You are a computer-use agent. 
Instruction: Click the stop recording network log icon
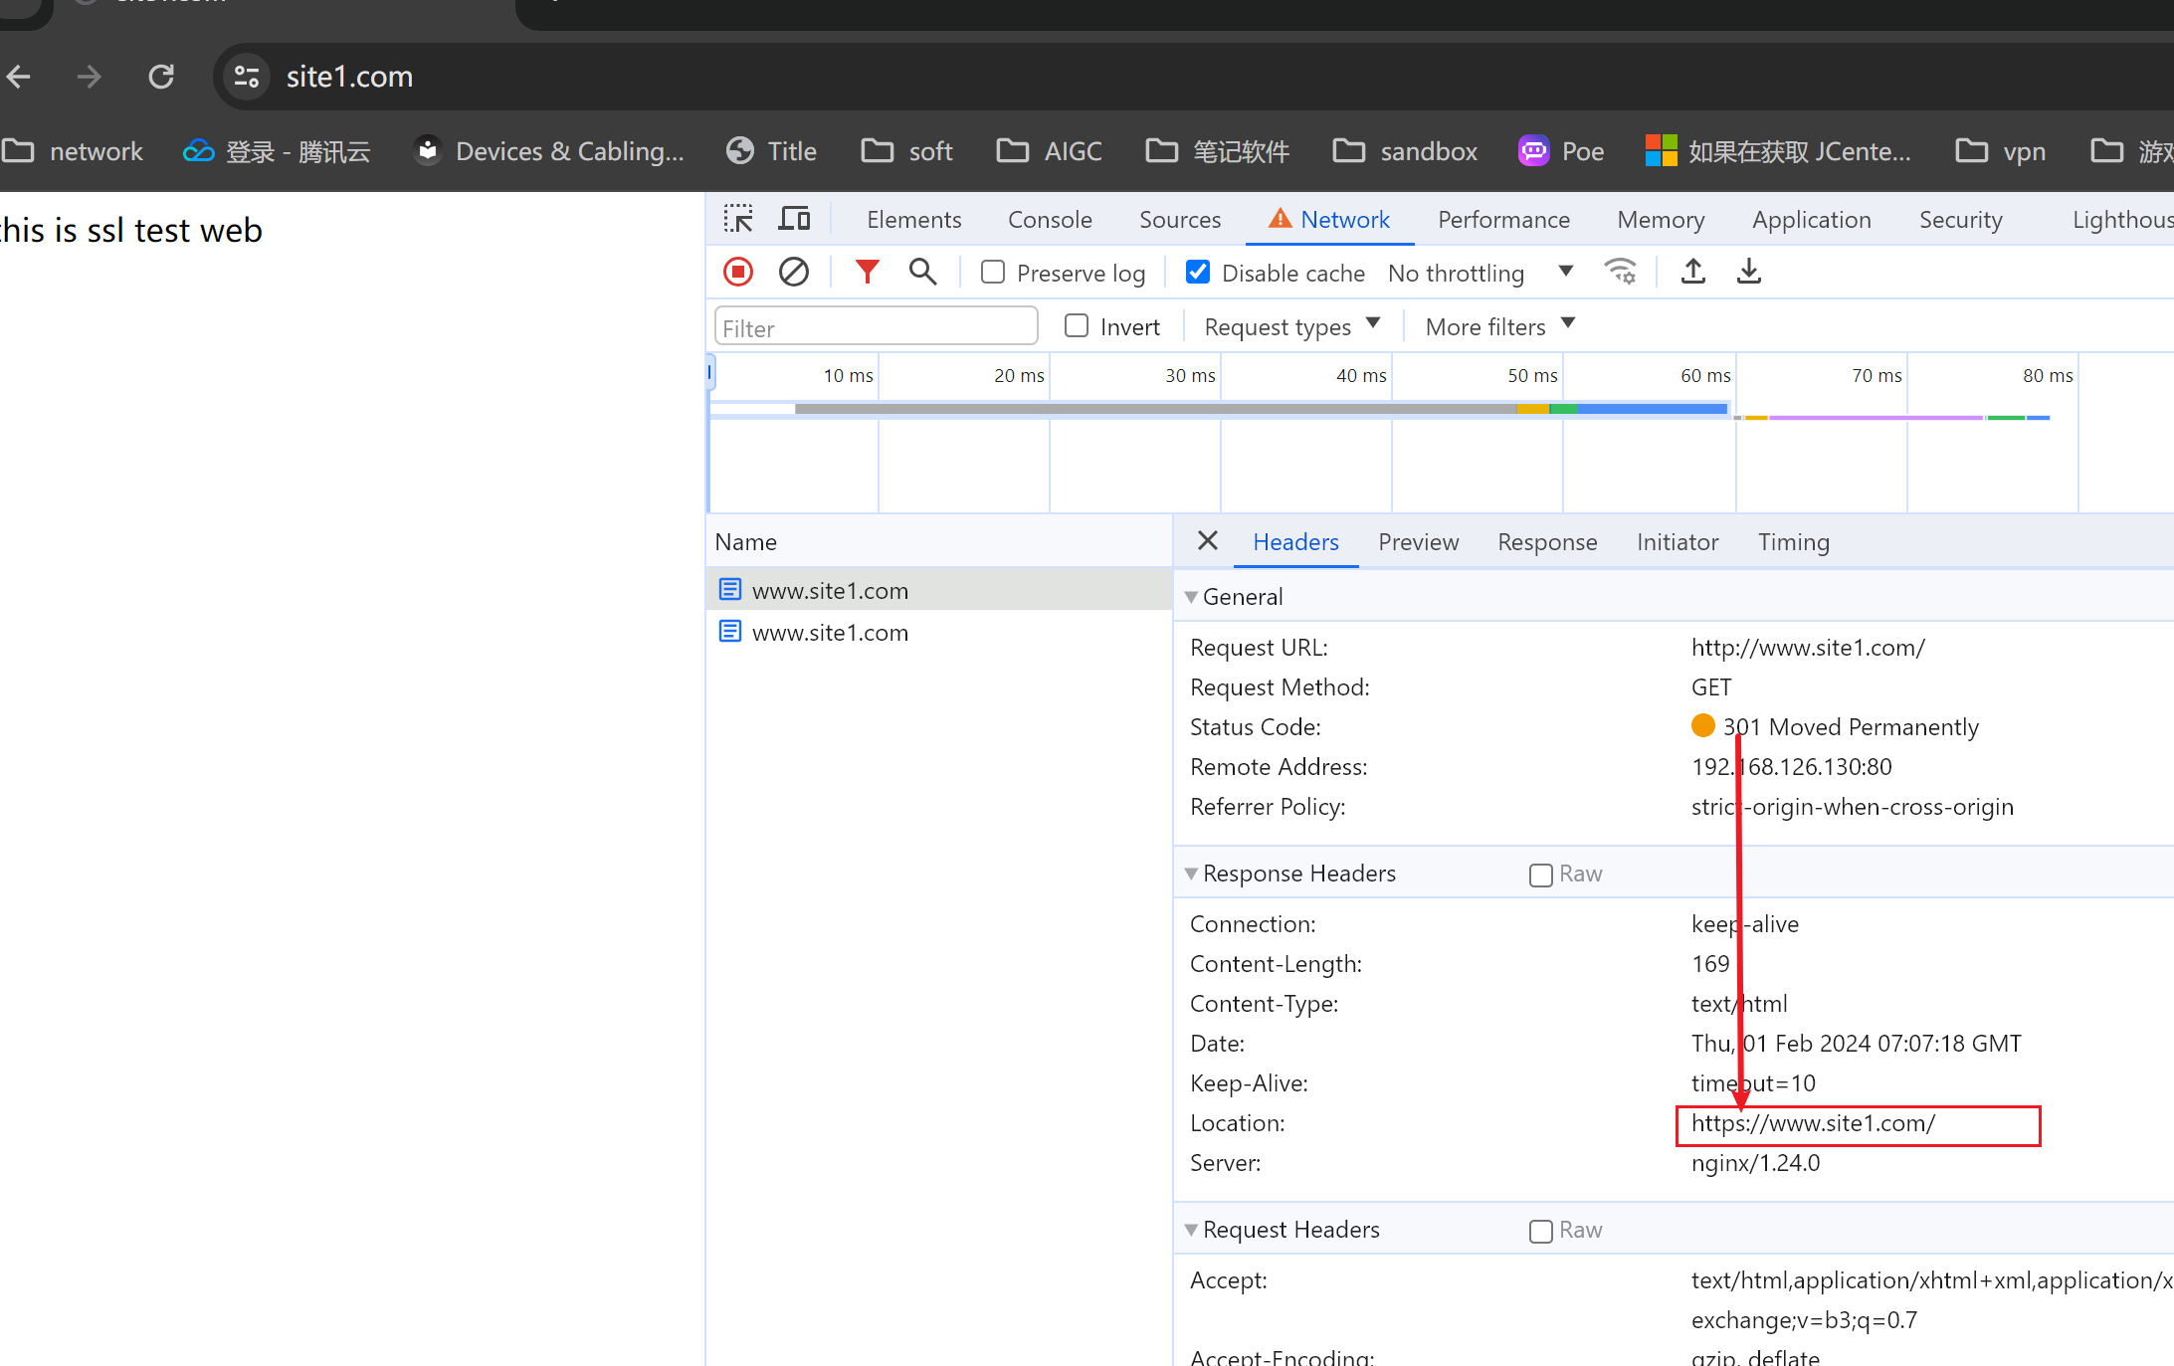click(738, 272)
